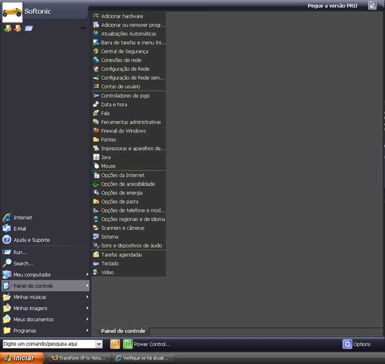Switch to Transform XP to Vista taskbar window
385x364 pixels.
(x=79, y=358)
